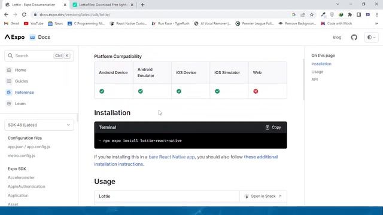Open AI Vocal Remover bookmark
The height and width of the screenshot is (215, 383).
click(x=212, y=23)
